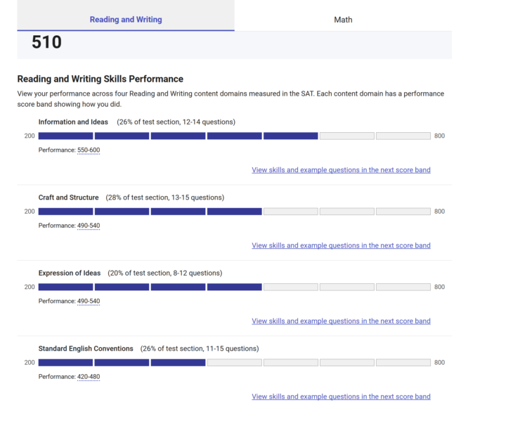The image size is (506, 426).
Task: Open next score band link under Standard English Conventions
Action: (341, 396)
